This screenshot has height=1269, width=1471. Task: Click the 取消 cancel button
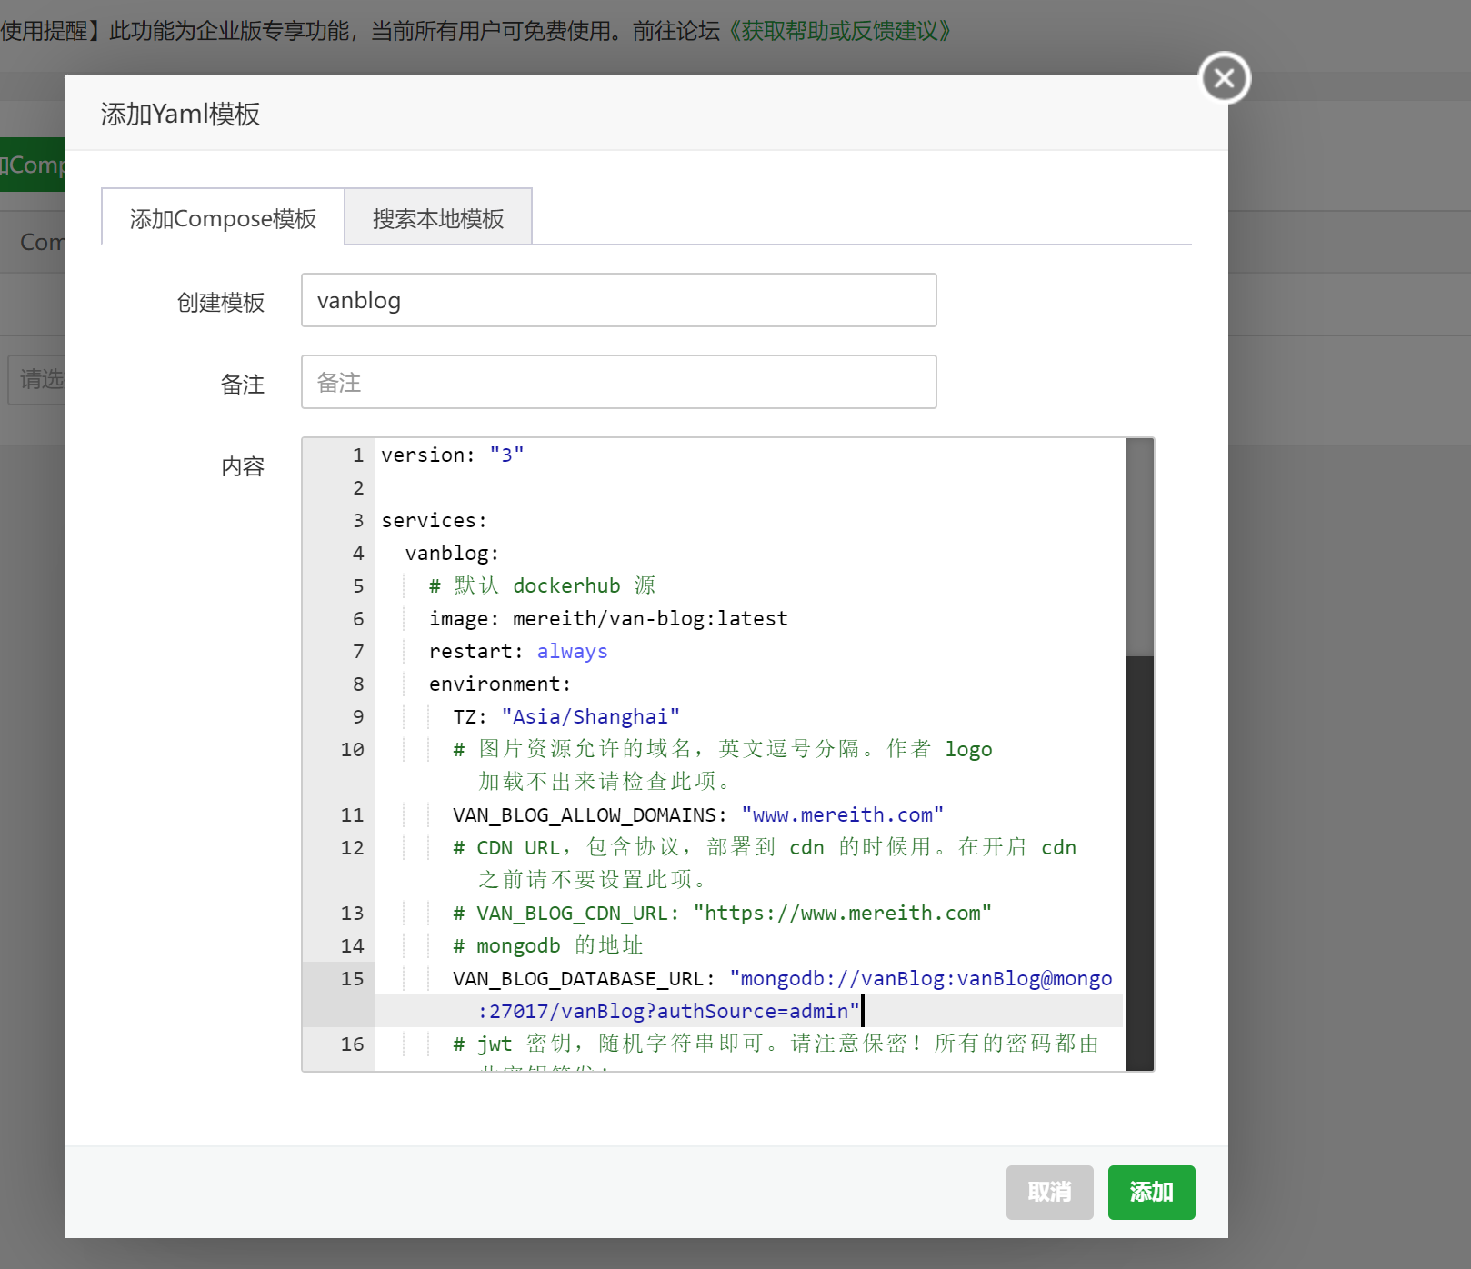coord(1049,1192)
